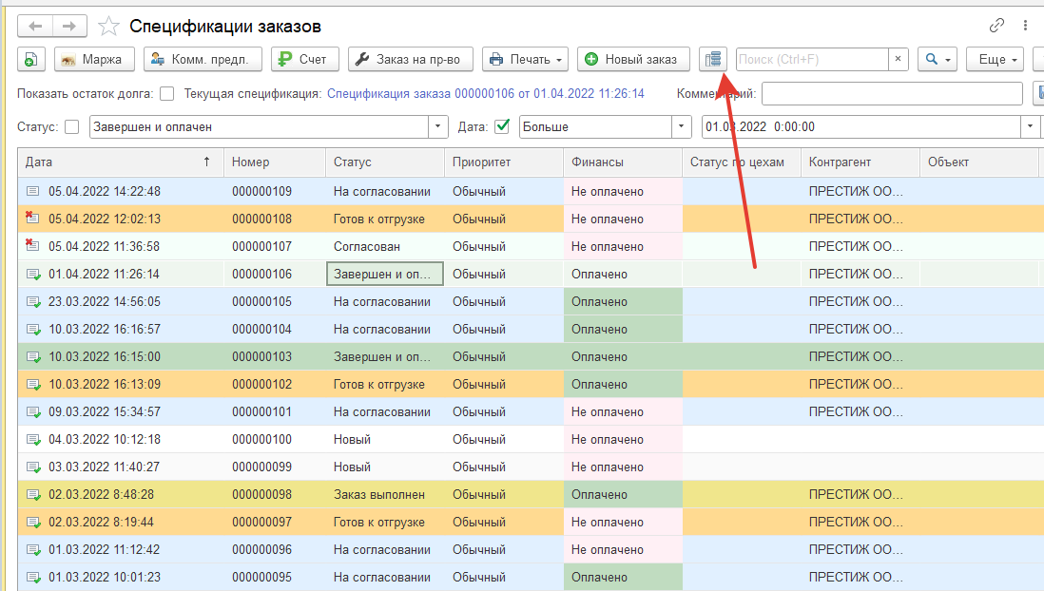Click deleted-mark icon of order 000000108
The height and width of the screenshot is (591, 1044).
(32, 218)
